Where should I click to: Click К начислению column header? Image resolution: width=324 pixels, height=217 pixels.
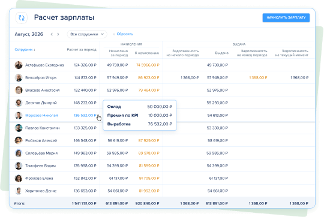click(147, 53)
